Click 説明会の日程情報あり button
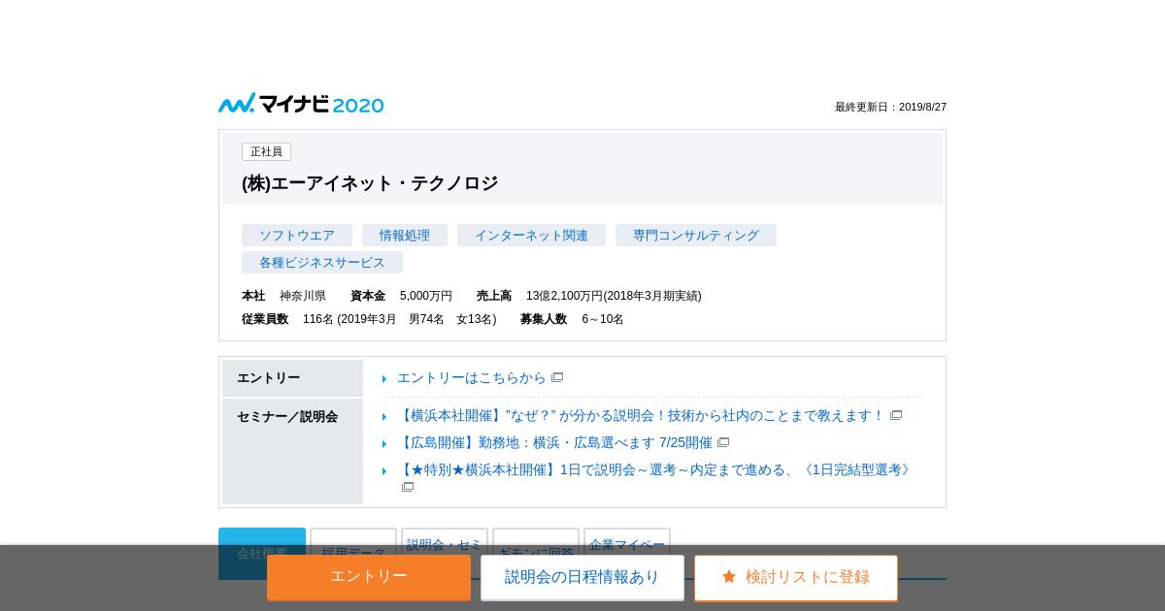This screenshot has width=1165, height=611. (x=582, y=577)
